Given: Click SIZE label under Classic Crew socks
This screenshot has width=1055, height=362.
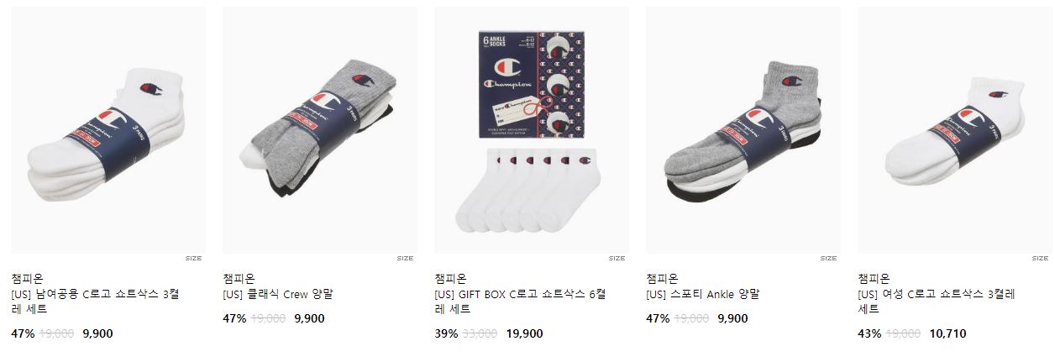Looking at the screenshot, I should pos(406,259).
